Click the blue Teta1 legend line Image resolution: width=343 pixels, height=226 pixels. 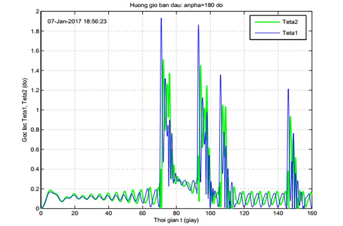tap(267, 33)
